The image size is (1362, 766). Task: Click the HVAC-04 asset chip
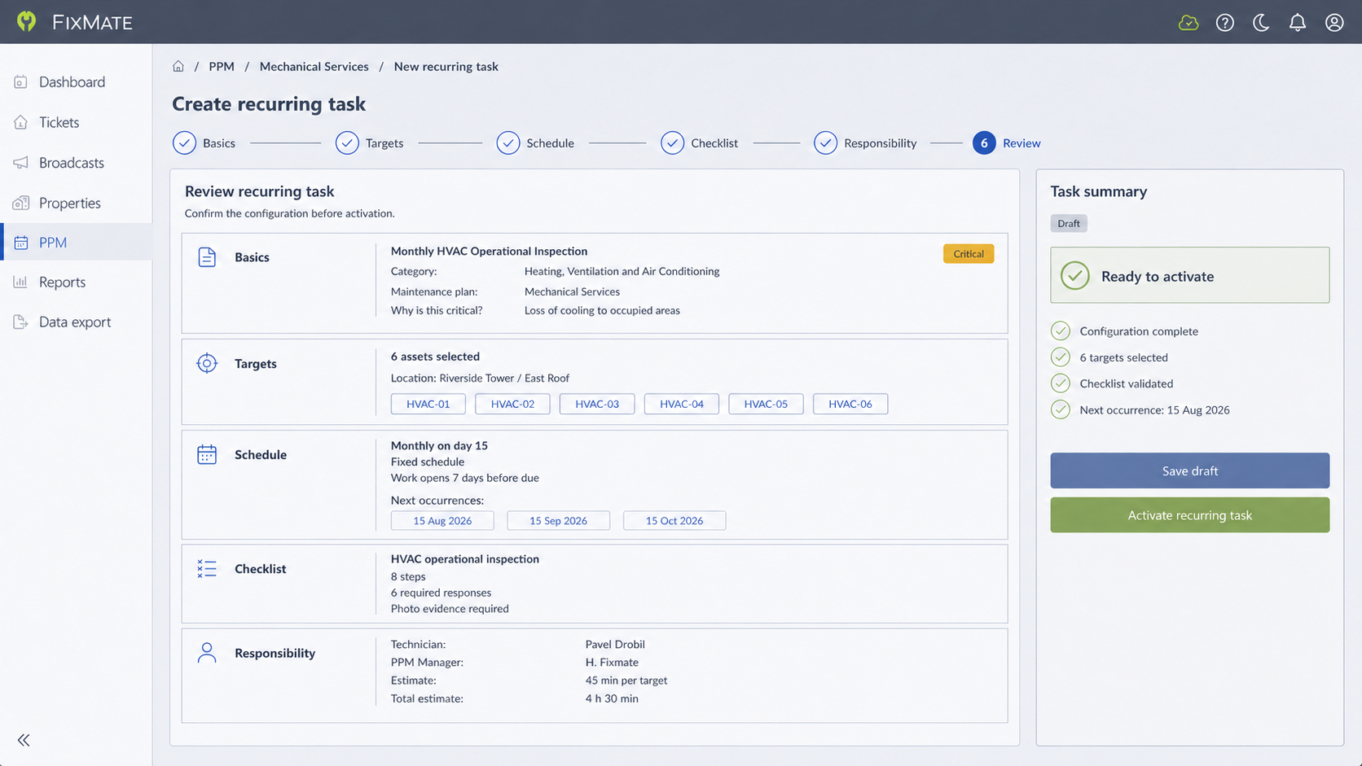click(682, 404)
